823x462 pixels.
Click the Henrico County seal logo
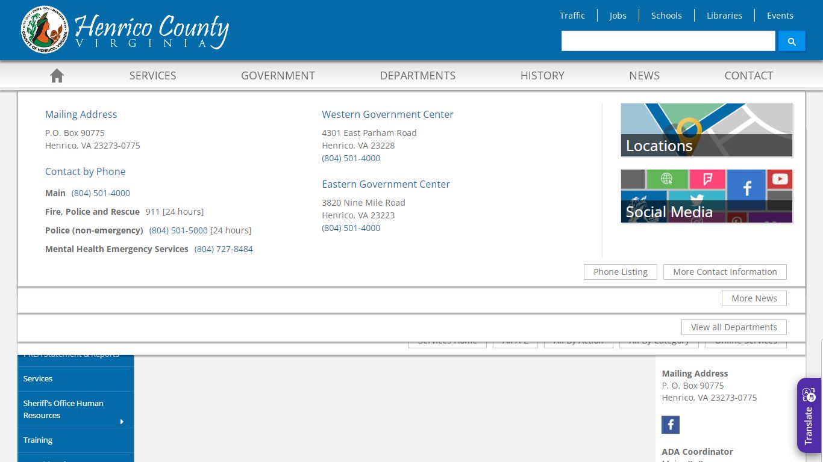(45, 29)
